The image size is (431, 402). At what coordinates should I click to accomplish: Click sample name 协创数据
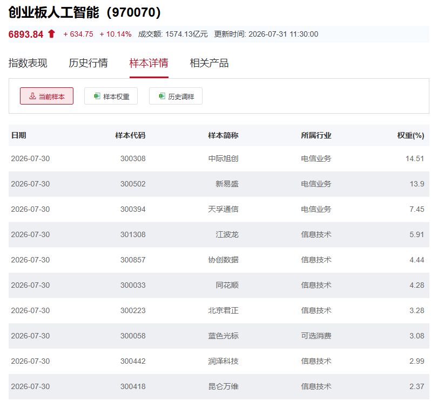point(223,260)
